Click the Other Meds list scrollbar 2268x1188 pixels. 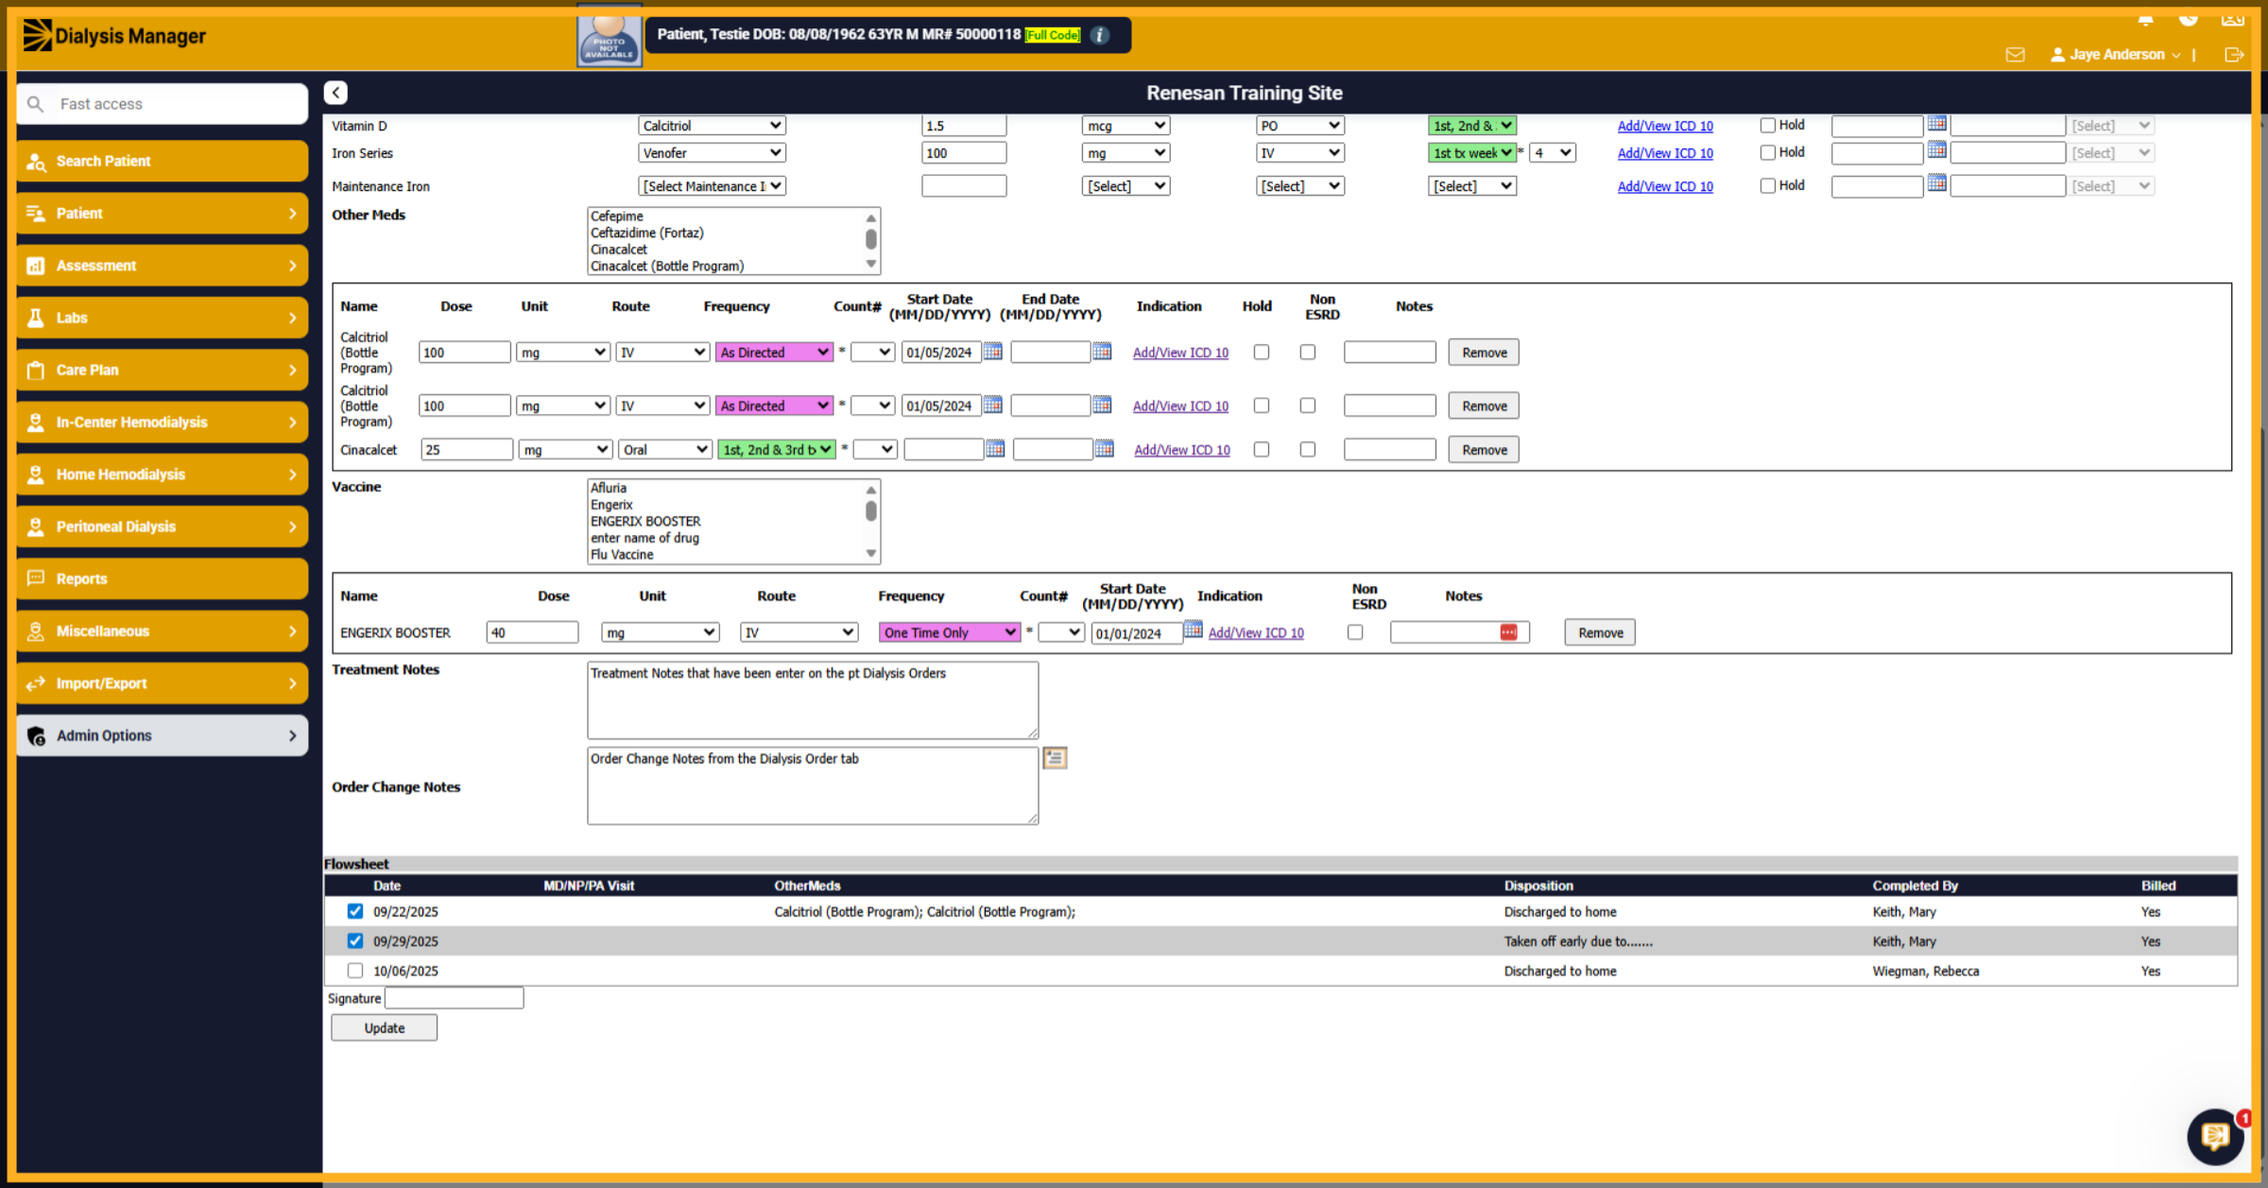pos(871,241)
